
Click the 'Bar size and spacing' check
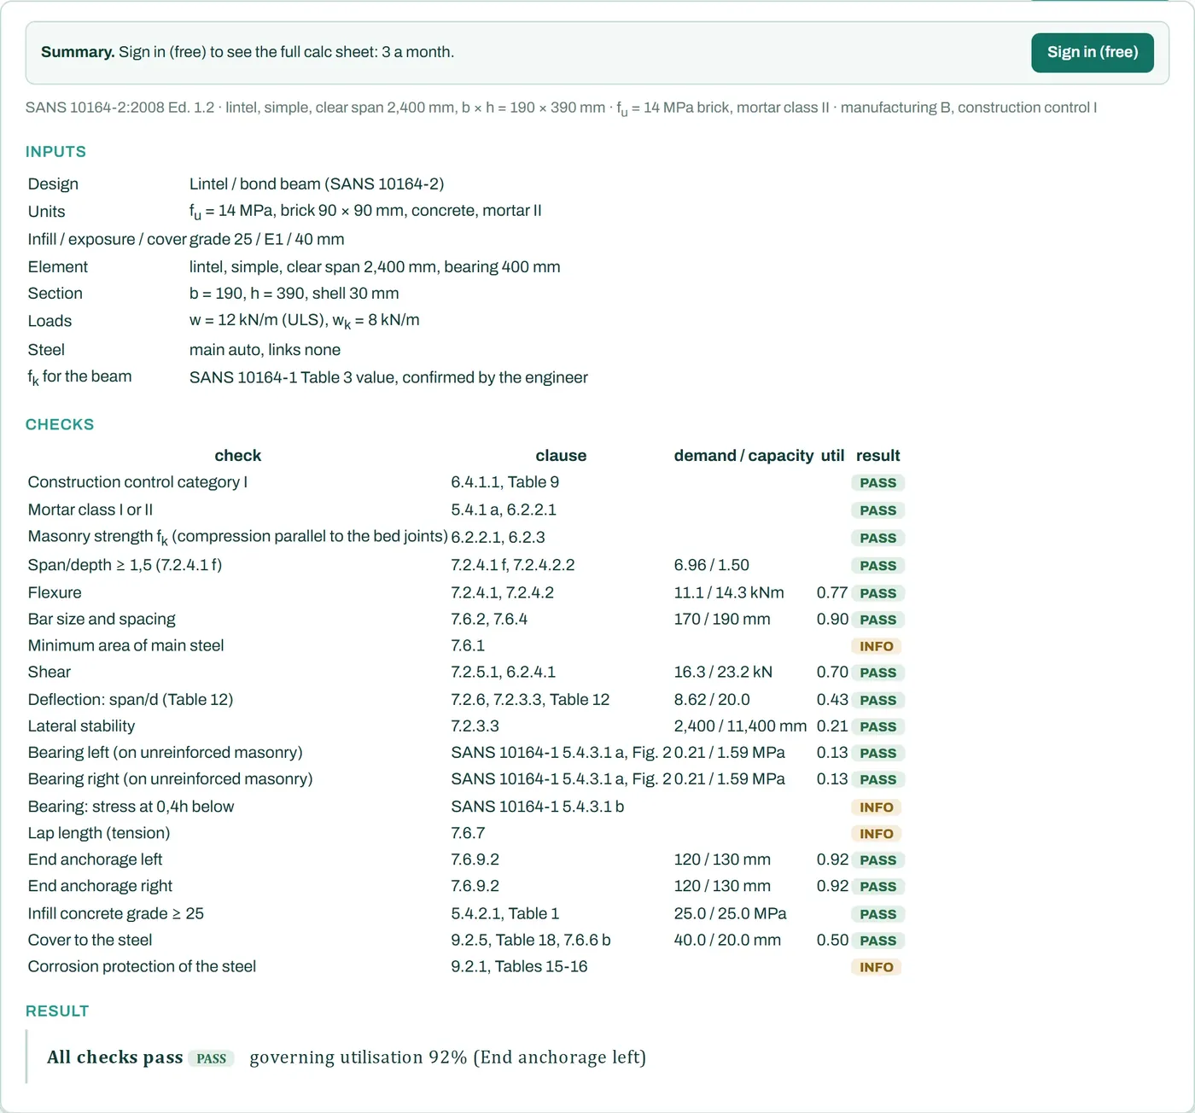pos(102,619)
